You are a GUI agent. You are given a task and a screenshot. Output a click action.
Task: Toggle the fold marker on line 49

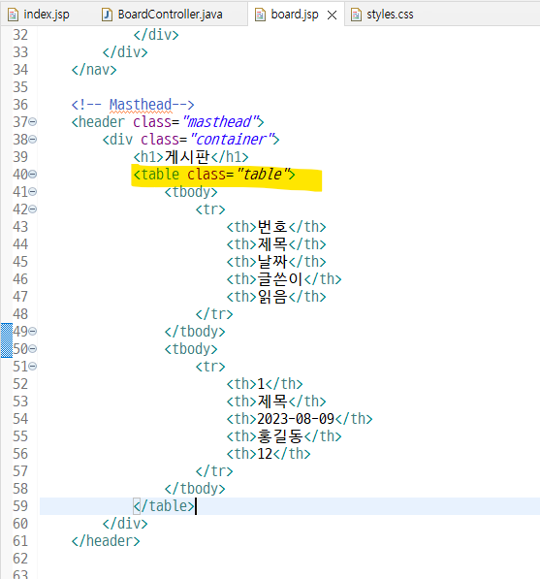point(33,332)
